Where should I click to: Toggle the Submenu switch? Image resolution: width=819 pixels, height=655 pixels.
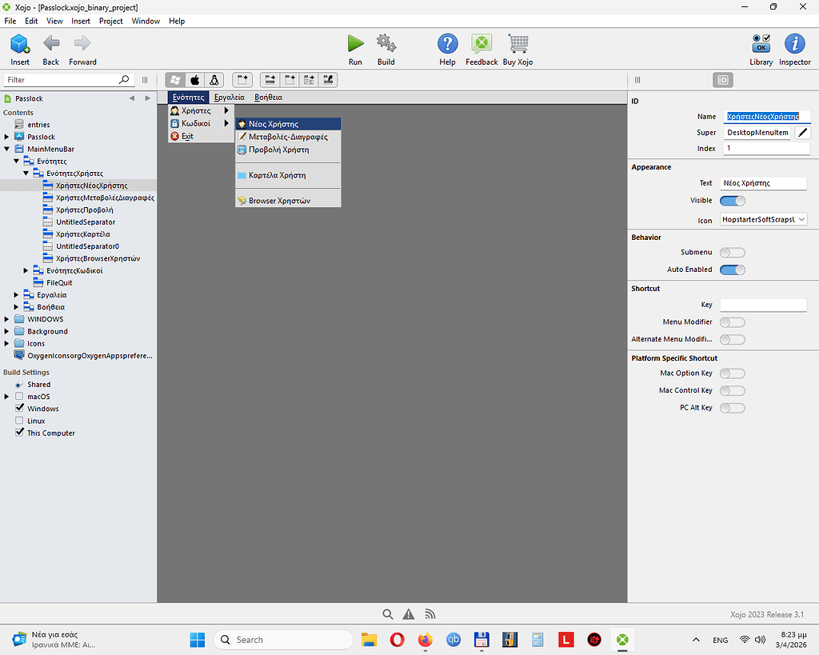pos(733,252)
